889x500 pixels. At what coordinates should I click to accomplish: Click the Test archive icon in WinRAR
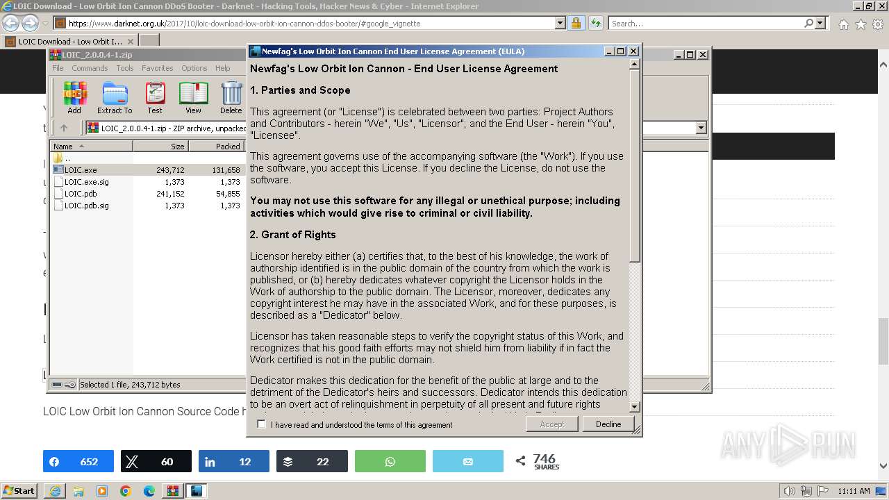(x=155, y=97)
